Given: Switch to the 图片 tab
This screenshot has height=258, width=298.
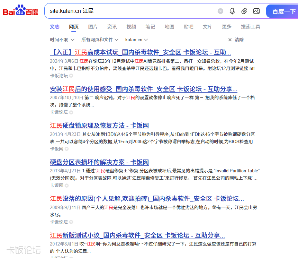Looking at the screenshot, I should pyautogui.click(x=93, y=27).
